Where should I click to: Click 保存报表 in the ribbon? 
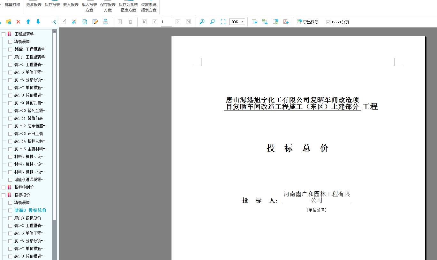click(52, 5)
